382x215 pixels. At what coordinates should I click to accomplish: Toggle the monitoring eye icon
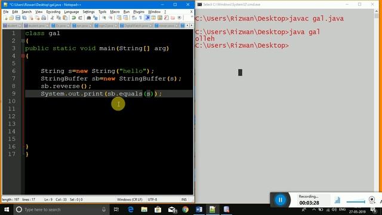point(179,18)
